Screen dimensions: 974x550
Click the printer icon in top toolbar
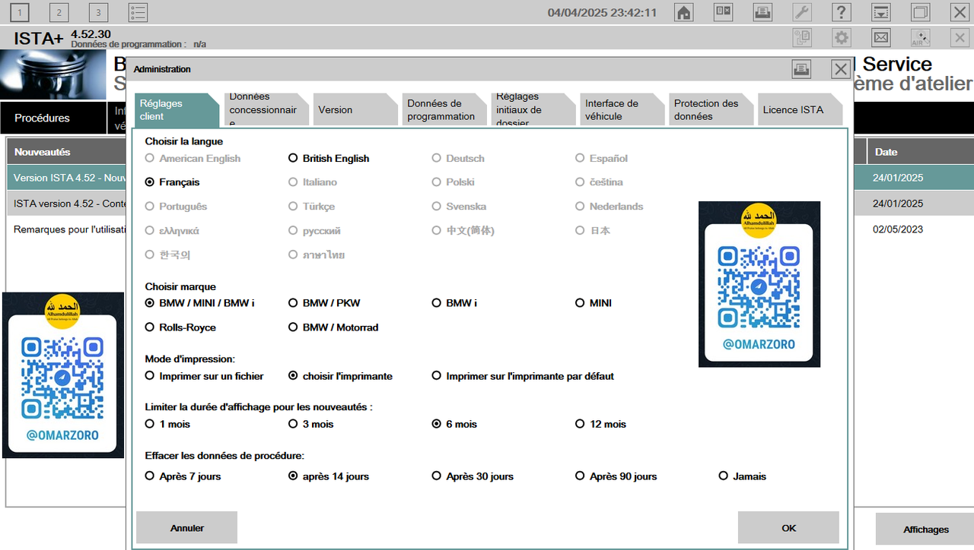(x=762, y=12)
